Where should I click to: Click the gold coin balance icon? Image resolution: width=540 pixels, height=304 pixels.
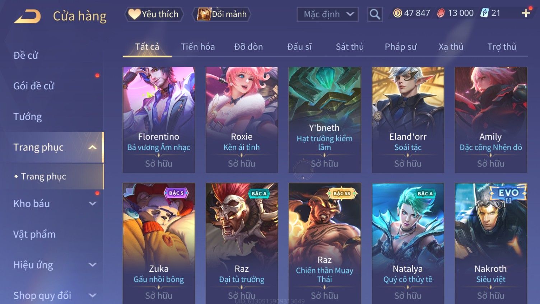397,13
